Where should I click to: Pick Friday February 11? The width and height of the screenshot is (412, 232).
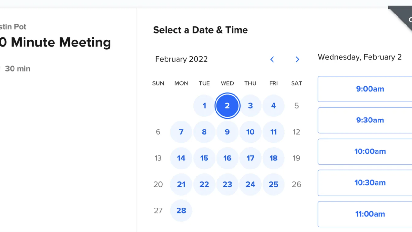coord(273,132)
